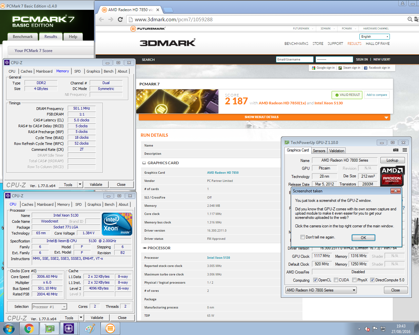Show hidden system tray icons
The height and width of the screenshot is (335, 419).
359,329
